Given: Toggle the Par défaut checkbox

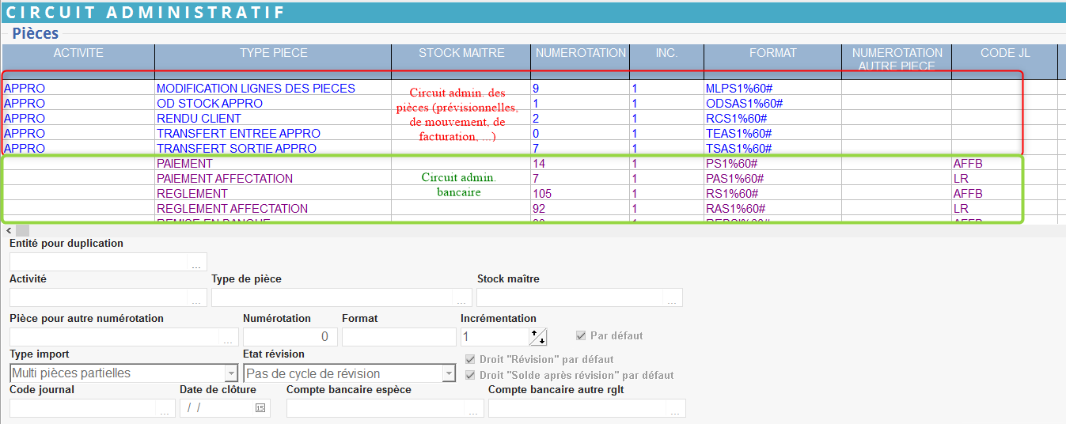Looking at the screenshot, I should (x=582, y=335).
